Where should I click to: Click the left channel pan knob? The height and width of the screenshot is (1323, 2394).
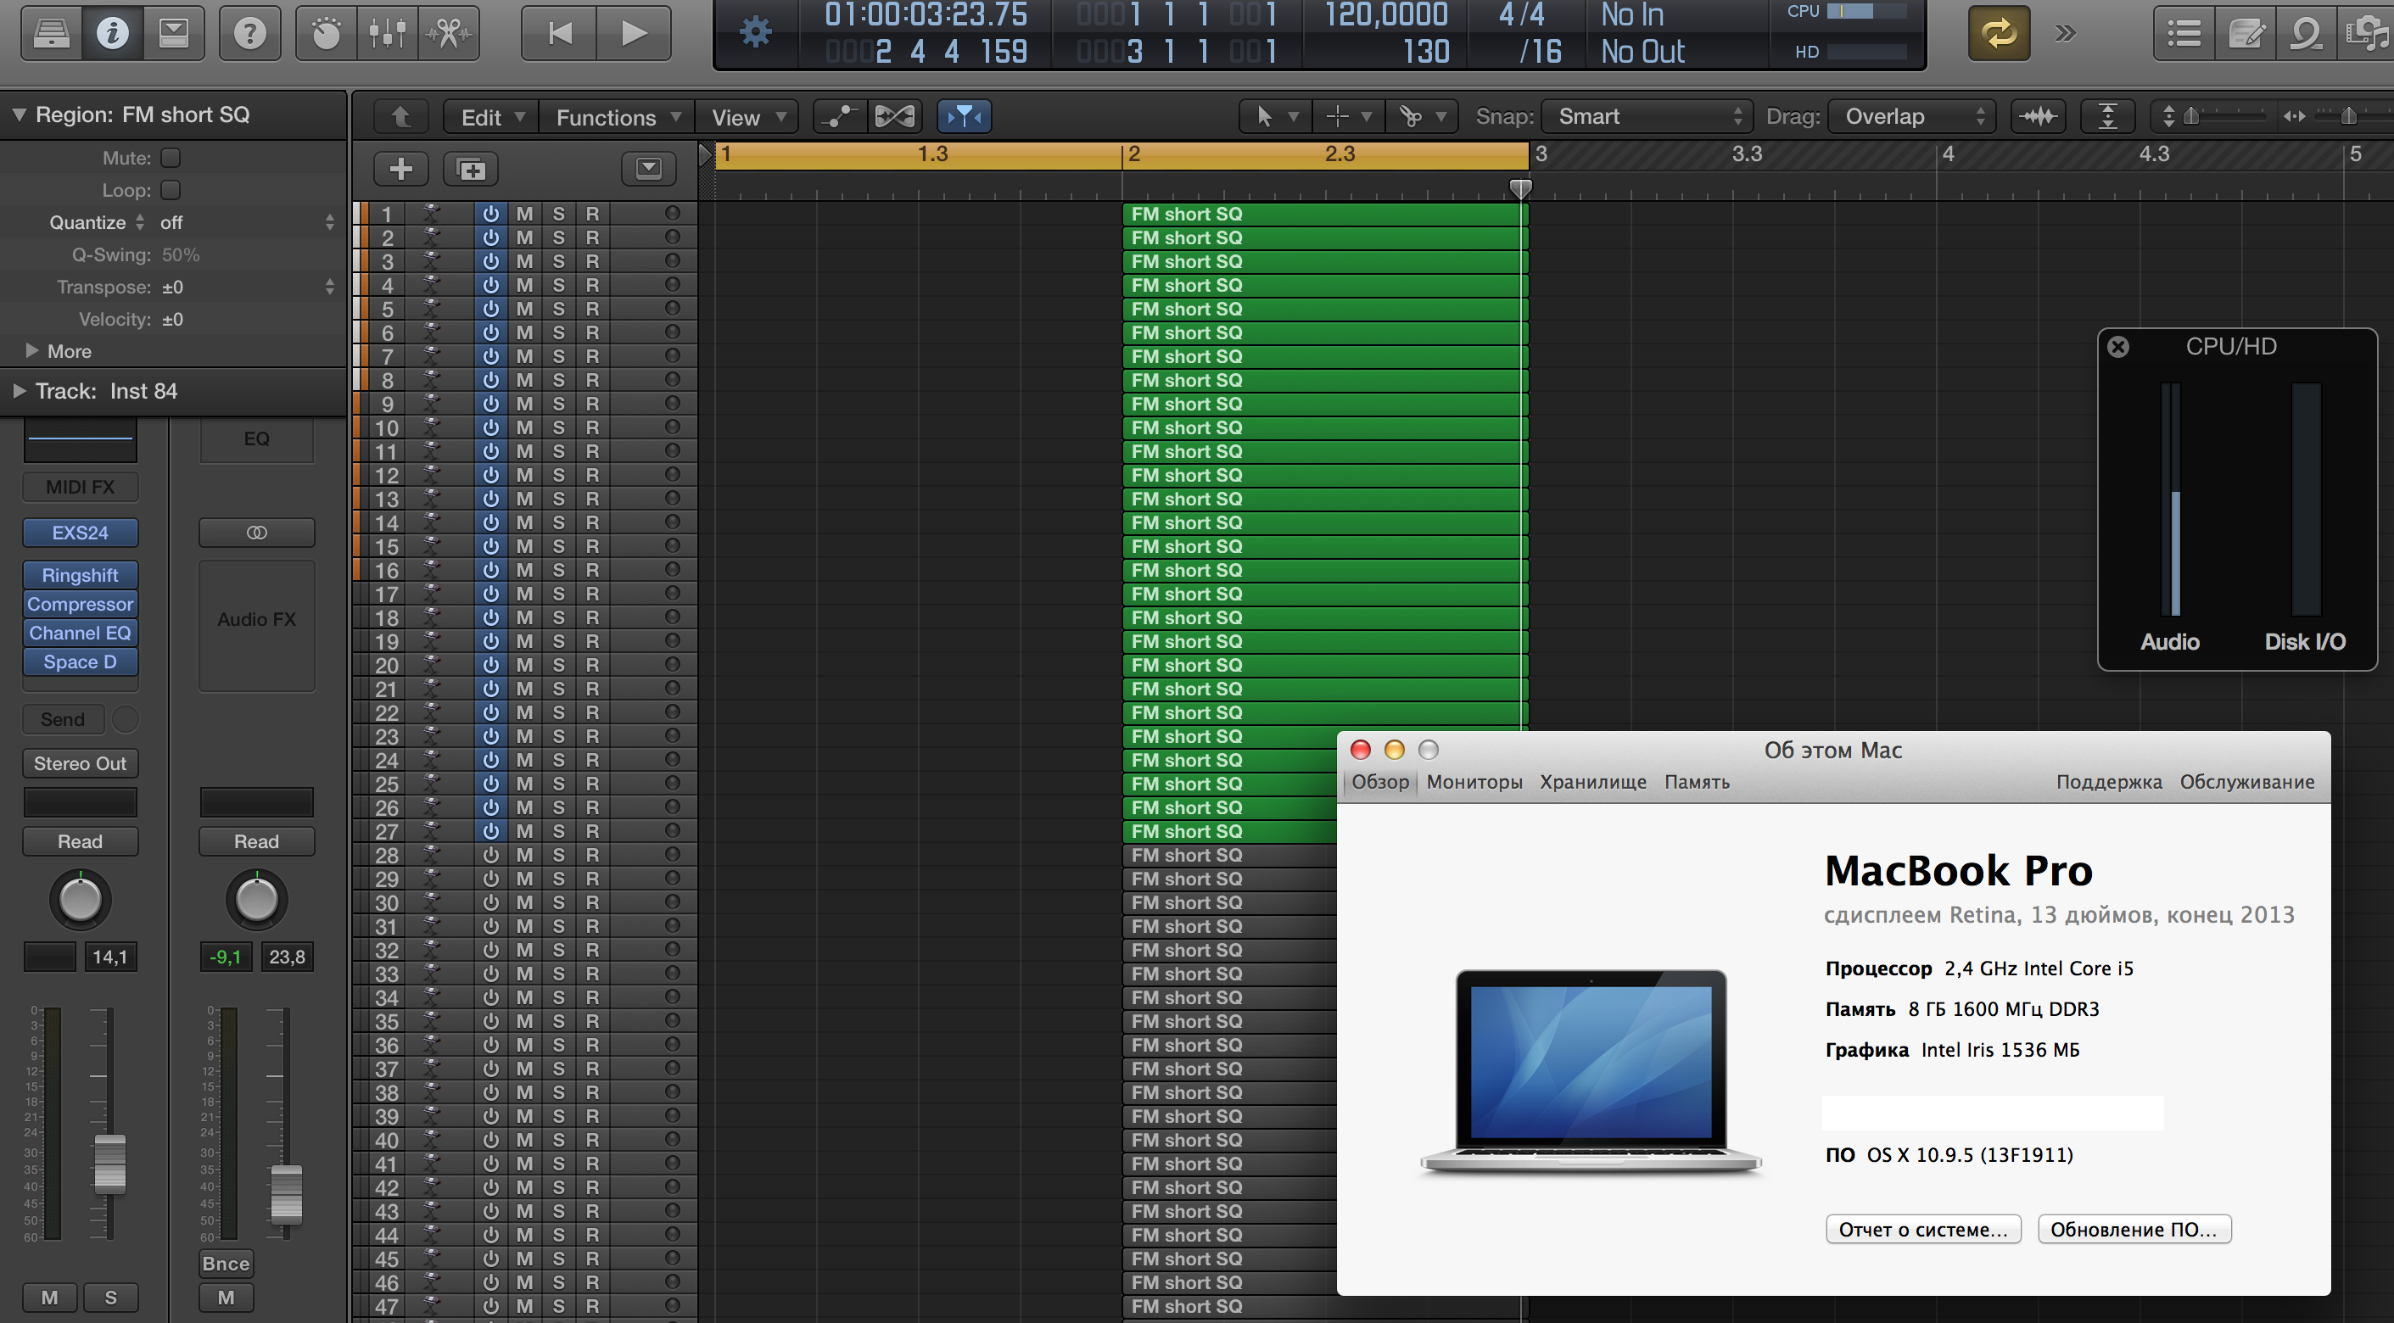click(x=80, y=899)
